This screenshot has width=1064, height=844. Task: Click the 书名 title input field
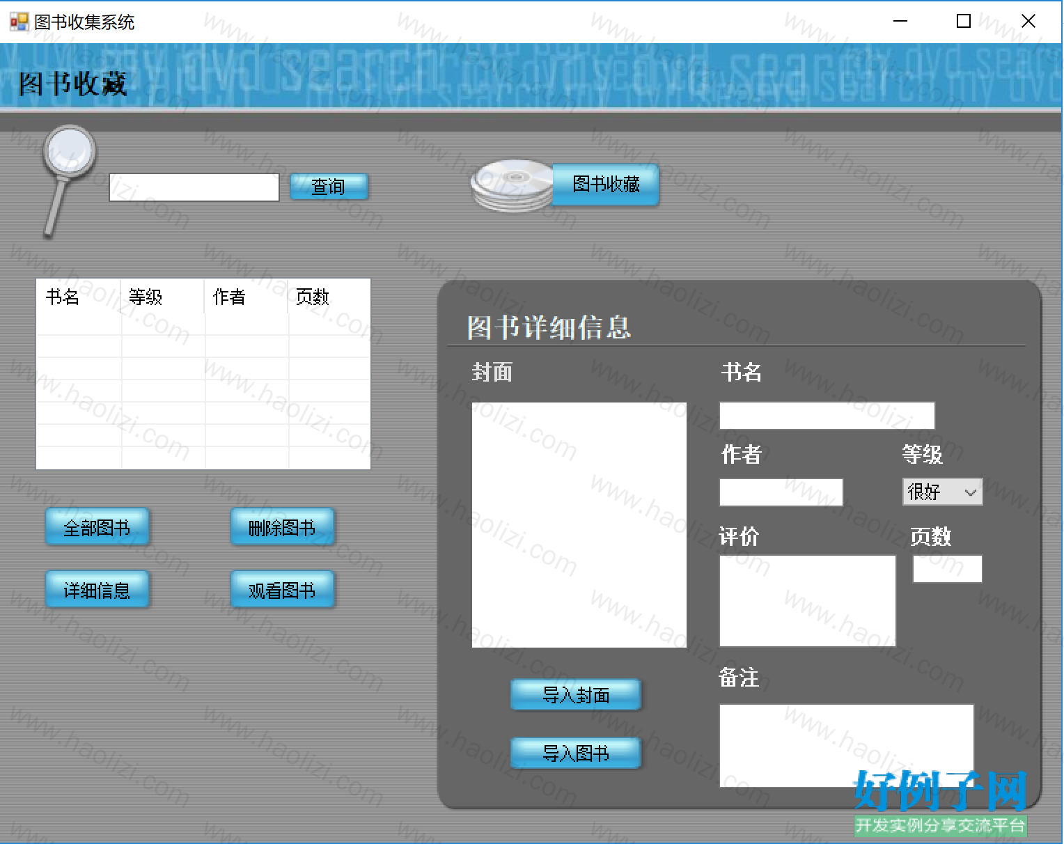827,416
